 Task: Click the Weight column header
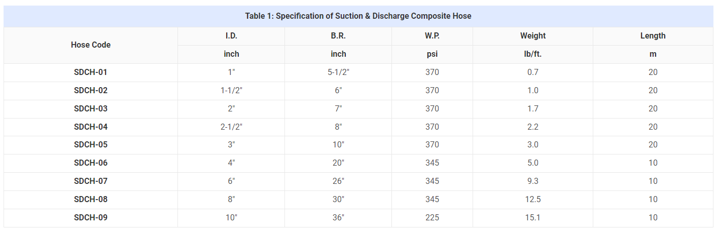[x=533, y=35]
